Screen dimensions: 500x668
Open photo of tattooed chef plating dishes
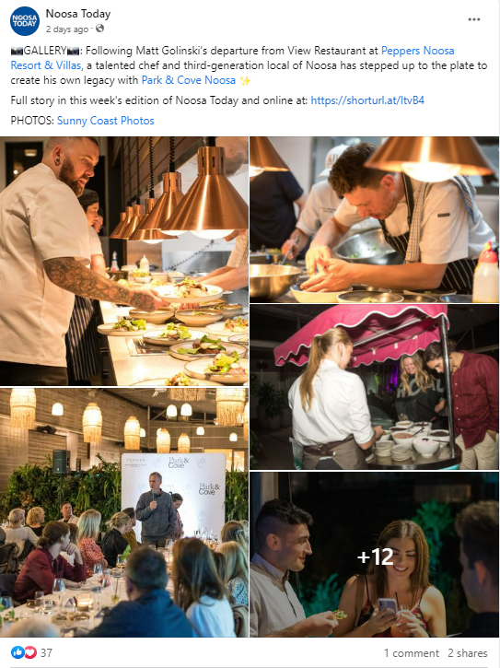[124, 261]
